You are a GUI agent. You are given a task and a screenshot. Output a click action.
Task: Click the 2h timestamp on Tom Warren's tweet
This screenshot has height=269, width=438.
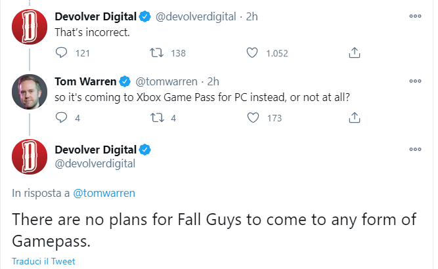[212, 81]
